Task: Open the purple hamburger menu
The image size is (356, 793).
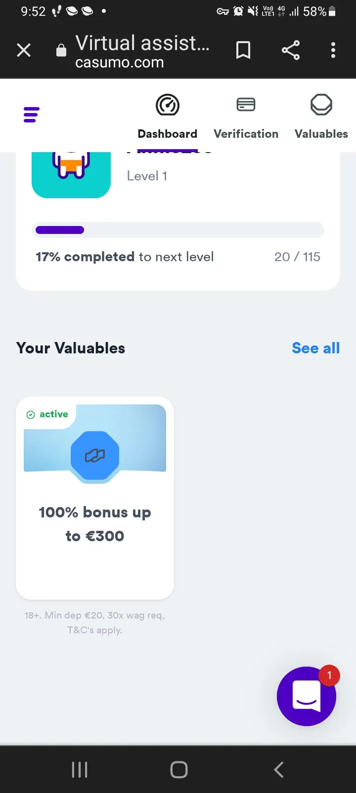Action: pos(31,114)
